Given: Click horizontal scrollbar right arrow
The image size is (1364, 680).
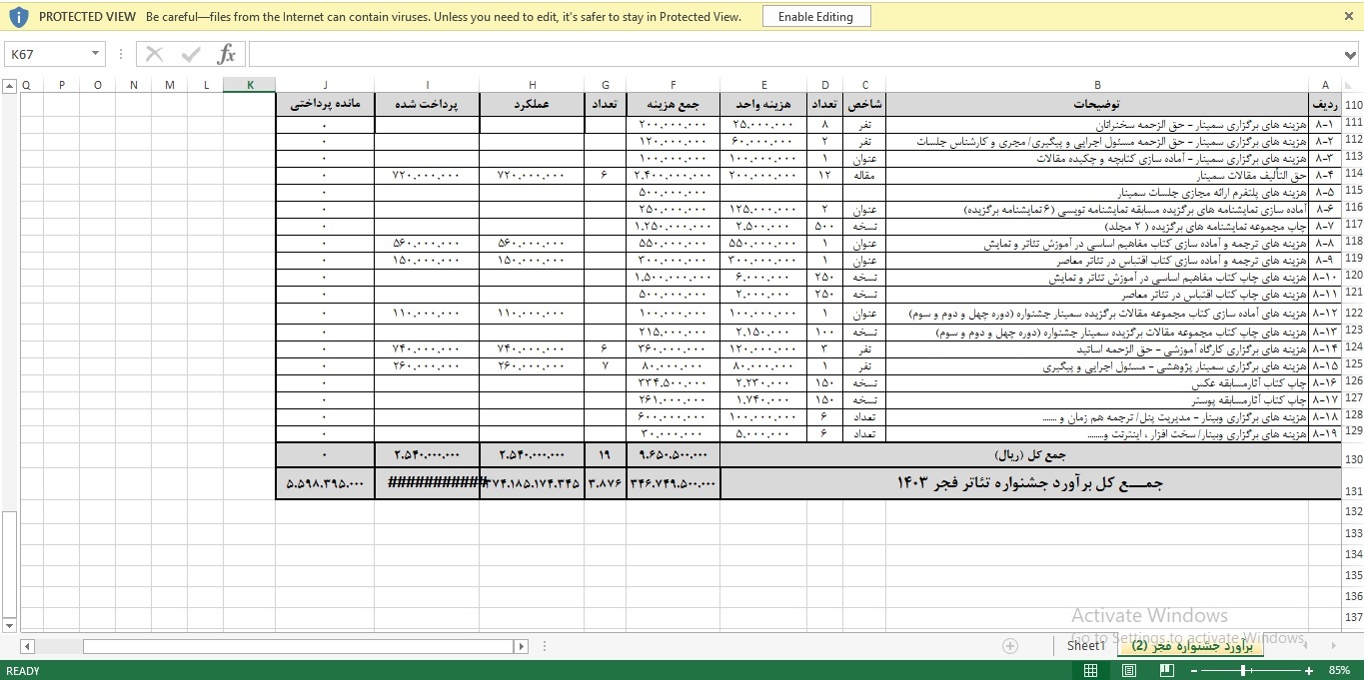Looking at the screenshot, I should coord(522,647).
